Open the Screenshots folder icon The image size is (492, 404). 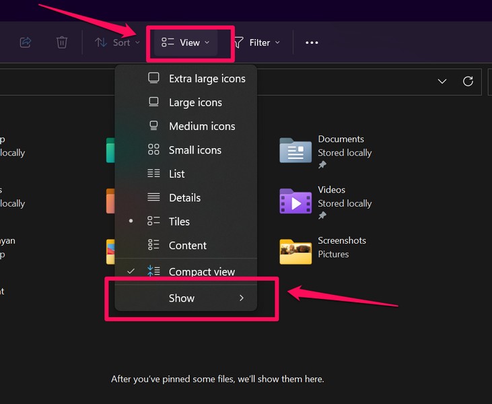tap(295, 251)
